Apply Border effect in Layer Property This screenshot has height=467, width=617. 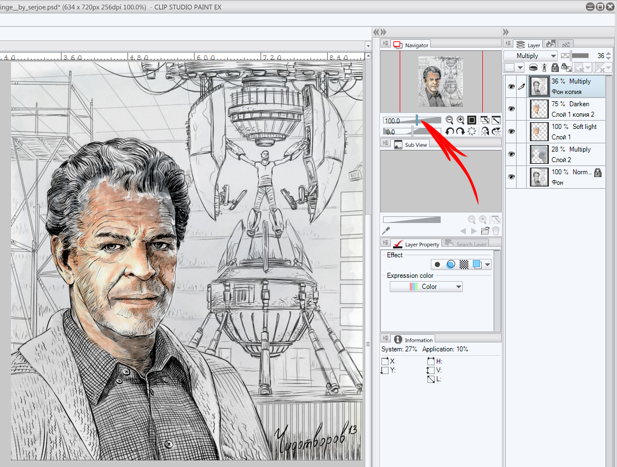(437, 264)
